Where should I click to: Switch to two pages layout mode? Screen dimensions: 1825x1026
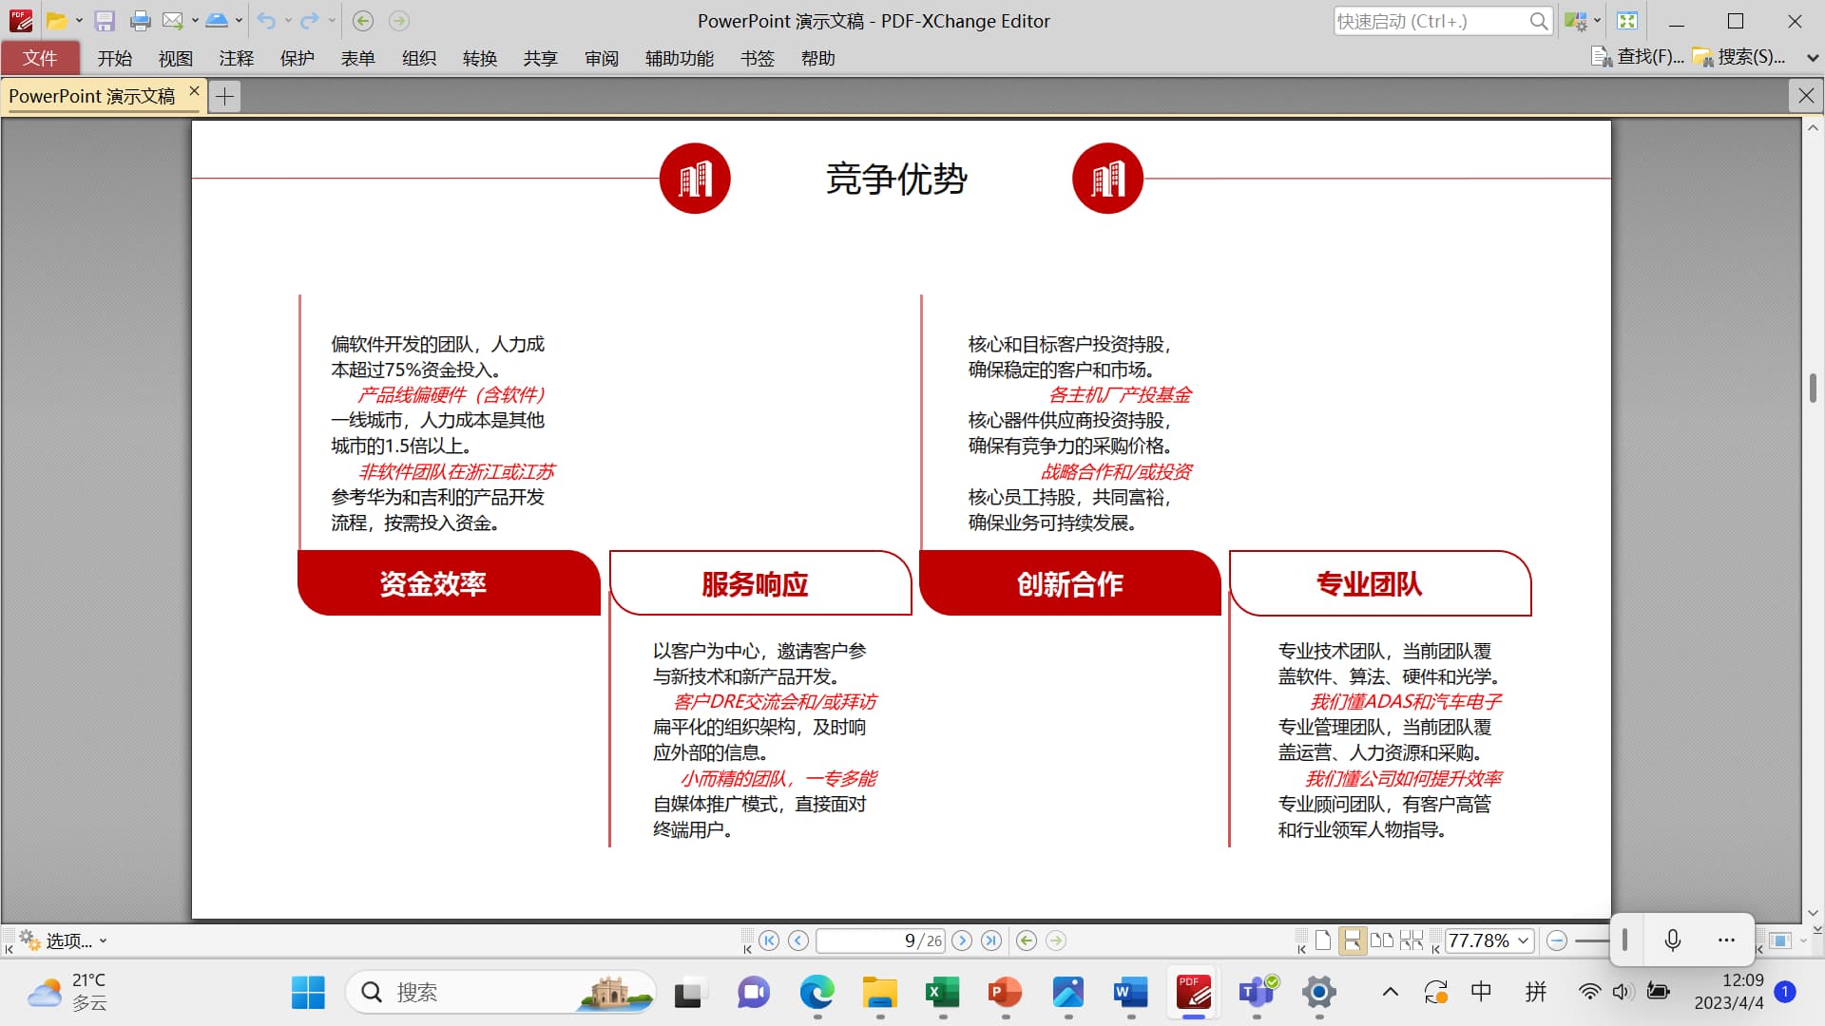coord(1381,940)
